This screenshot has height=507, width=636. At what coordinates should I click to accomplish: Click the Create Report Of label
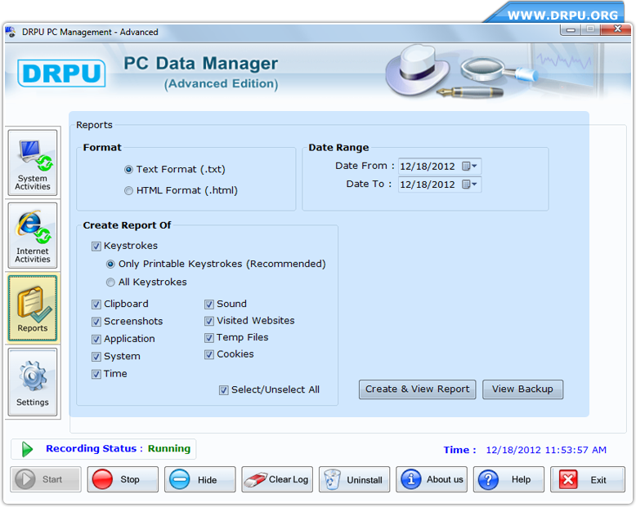coord(127,225)
